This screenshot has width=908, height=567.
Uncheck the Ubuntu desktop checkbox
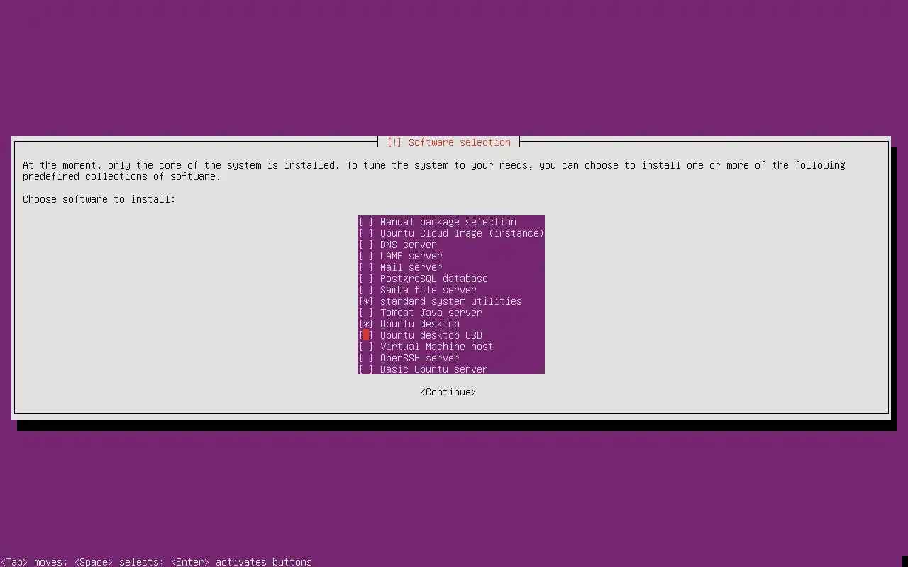tap(366, 324)
